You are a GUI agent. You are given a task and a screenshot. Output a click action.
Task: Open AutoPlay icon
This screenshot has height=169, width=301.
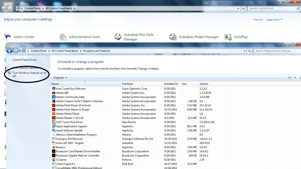[x=228, y=37]
